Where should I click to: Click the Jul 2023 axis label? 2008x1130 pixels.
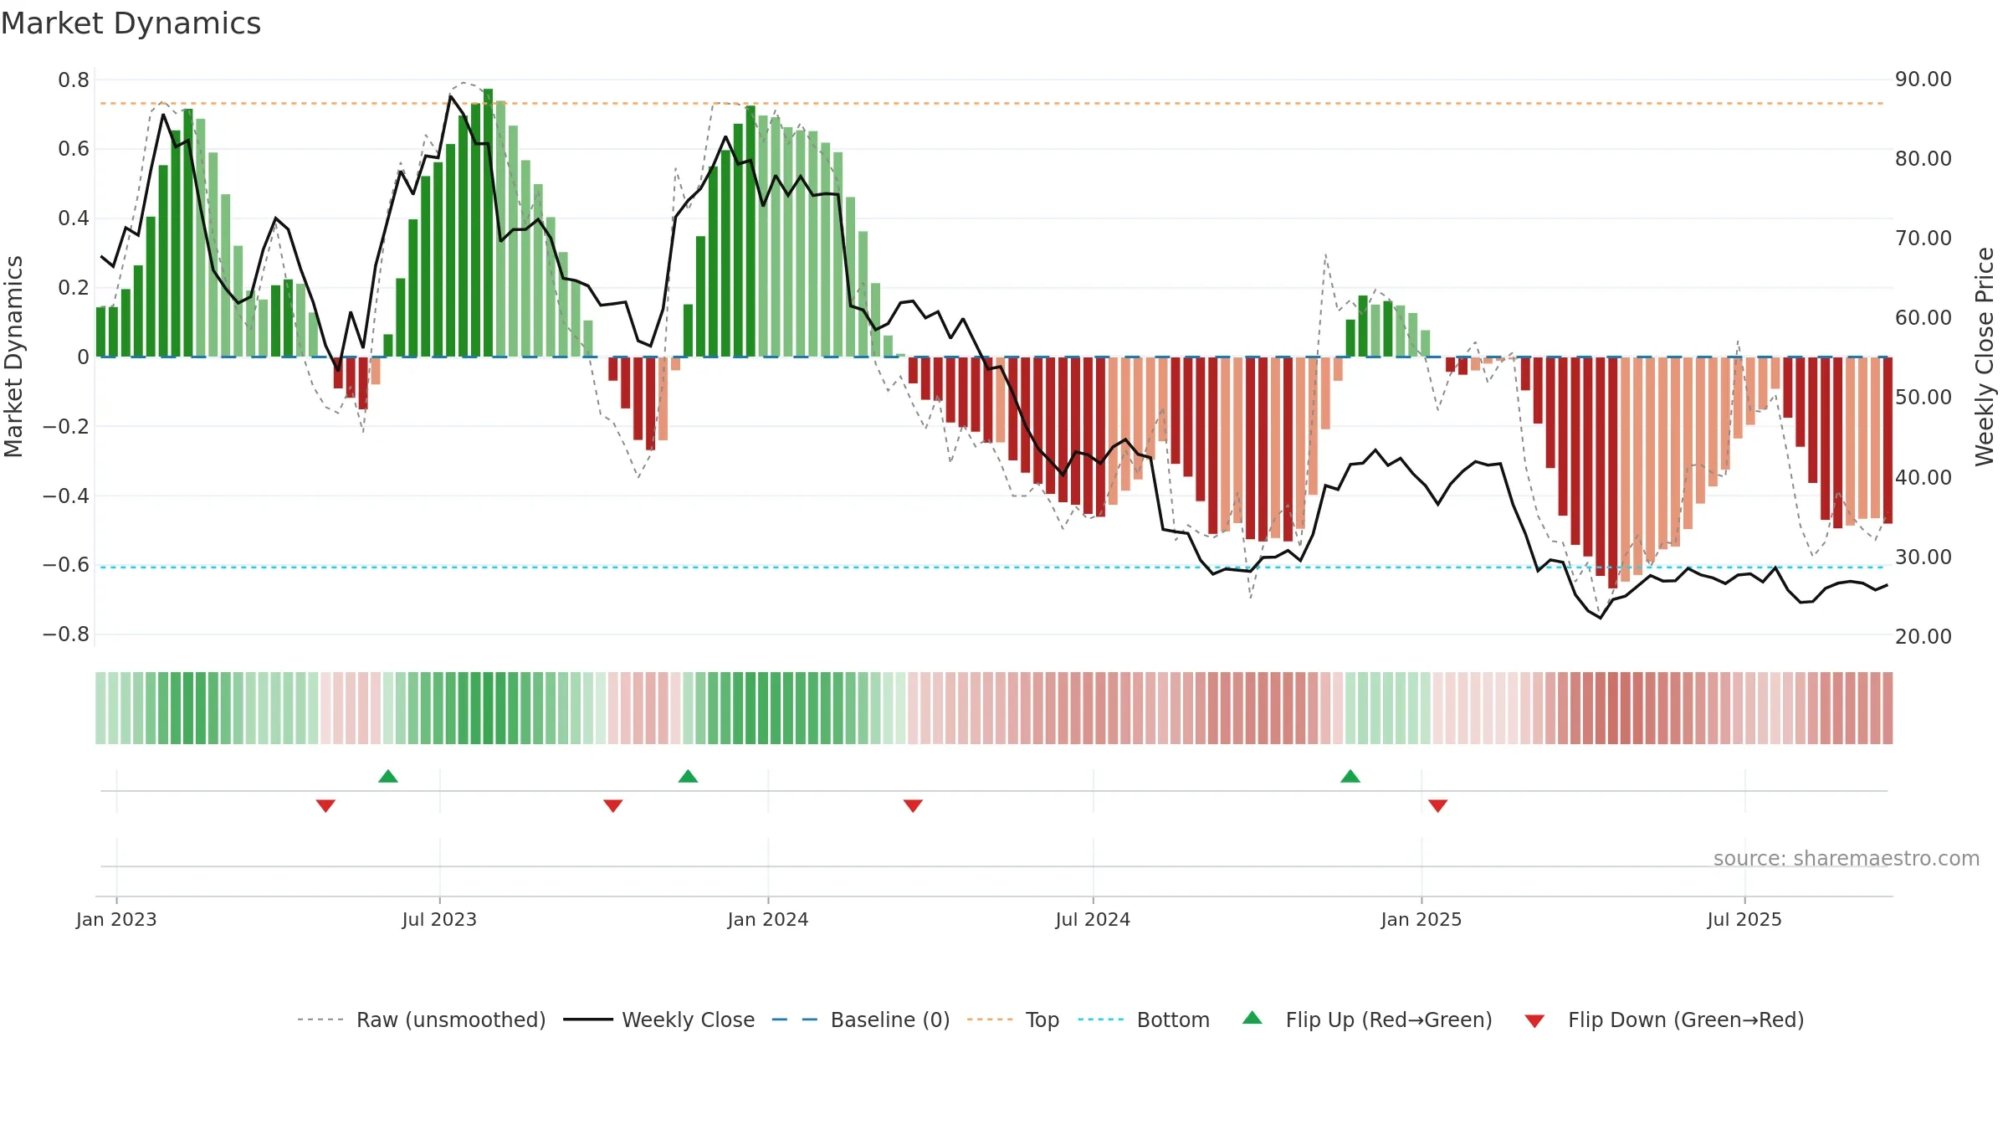[x=439, y=919]
